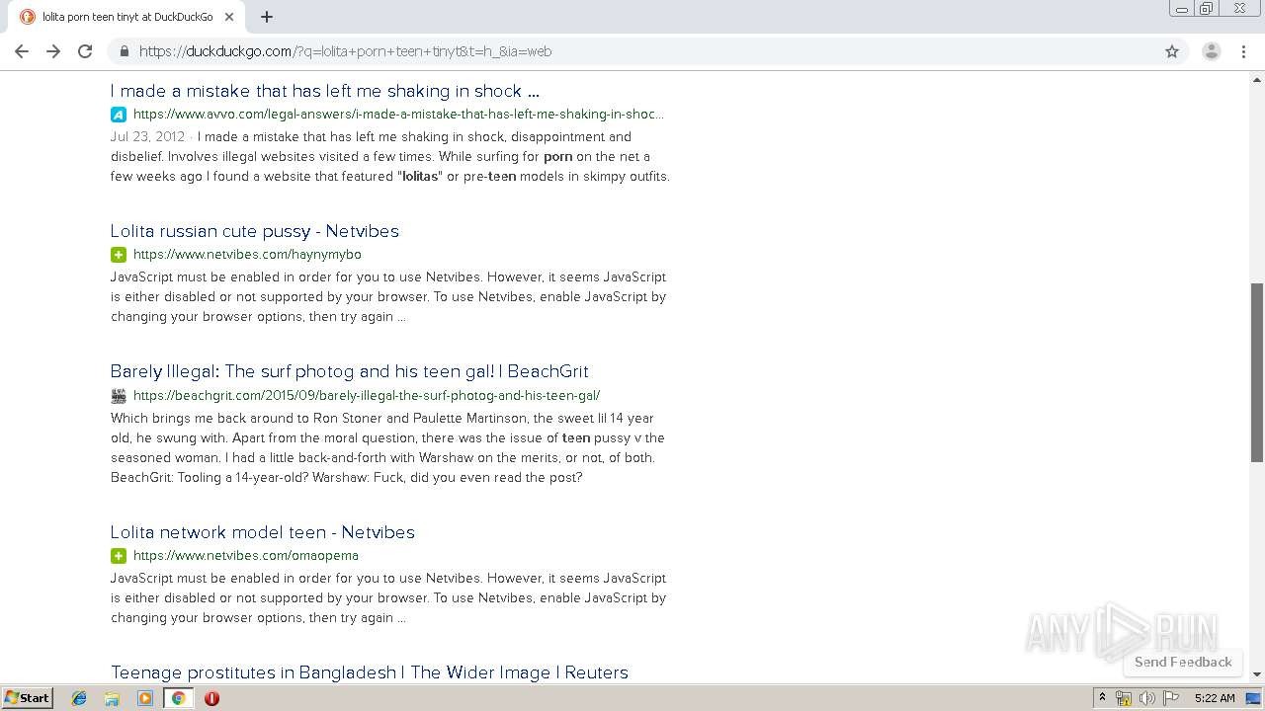Click the scrollbar down arrow
This screenshot has width=1265, height=711.
point(1257,674)
